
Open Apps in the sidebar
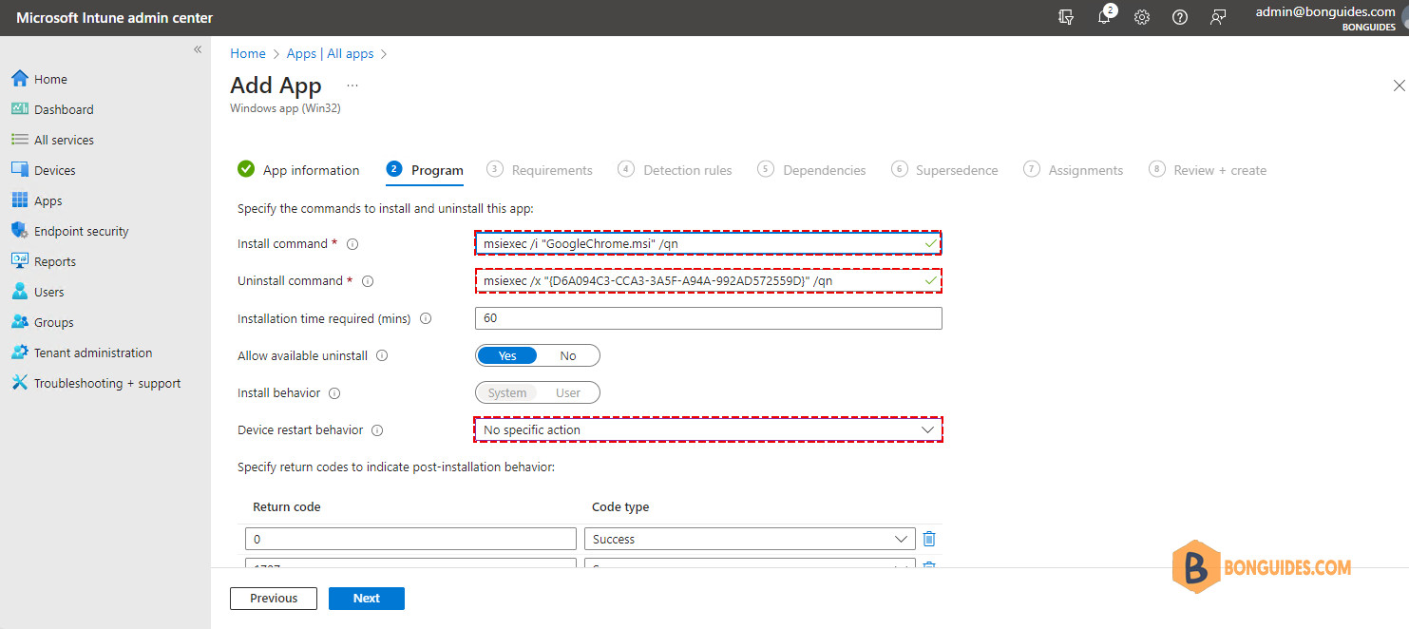[48, 200]
